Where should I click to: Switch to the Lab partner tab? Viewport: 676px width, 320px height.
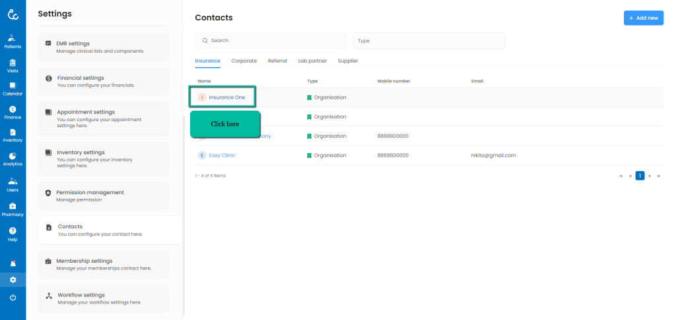tap(312, 61)
